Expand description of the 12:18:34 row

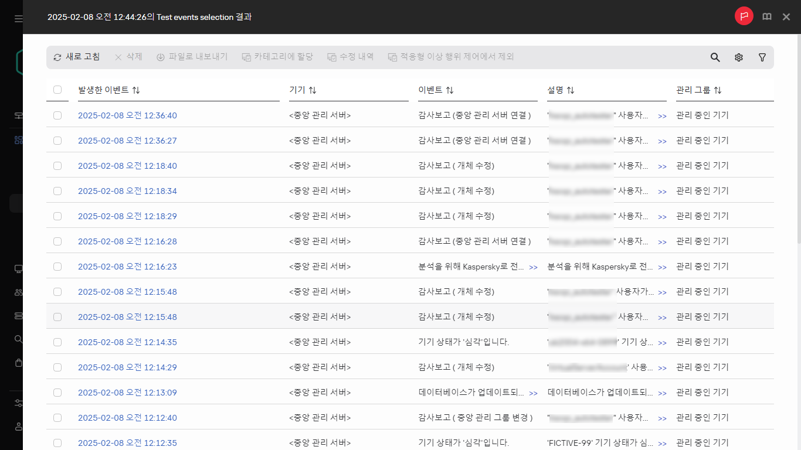[662, 192]
